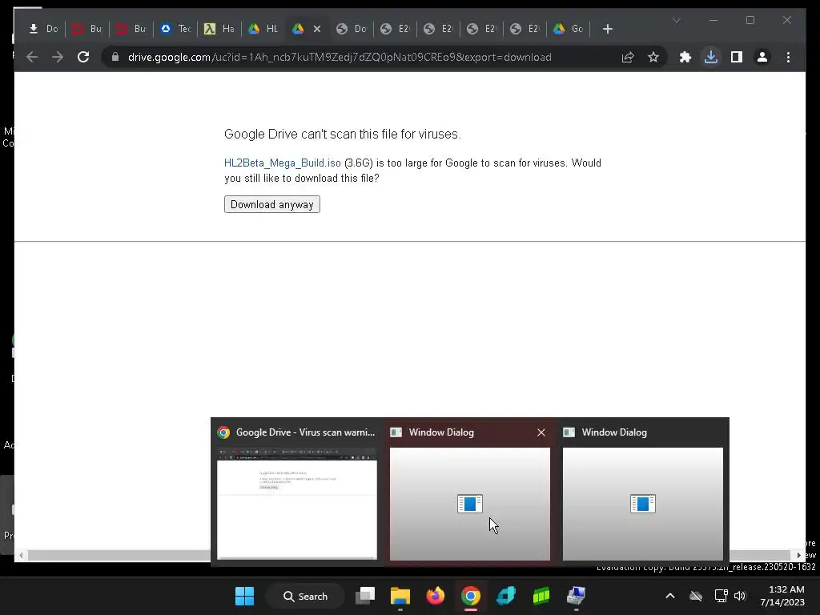Launch Firefox from the taskbar
820x615 pixels.
tap(435, 596)
